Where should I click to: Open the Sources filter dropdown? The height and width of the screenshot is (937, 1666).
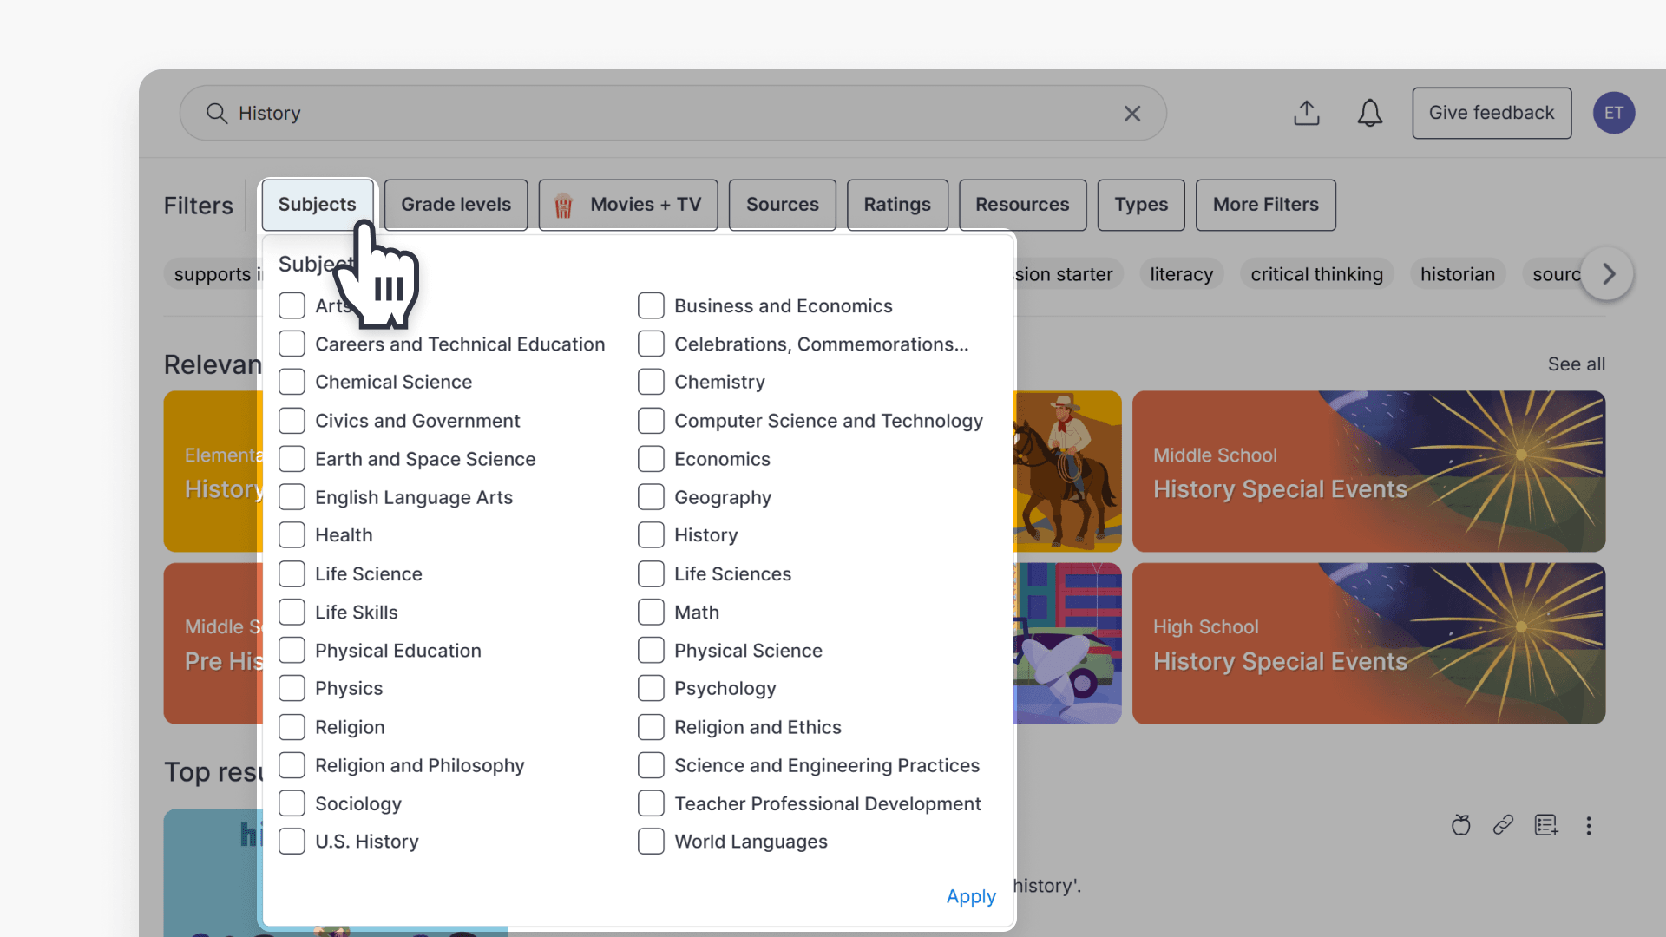(x=782, y=205)
